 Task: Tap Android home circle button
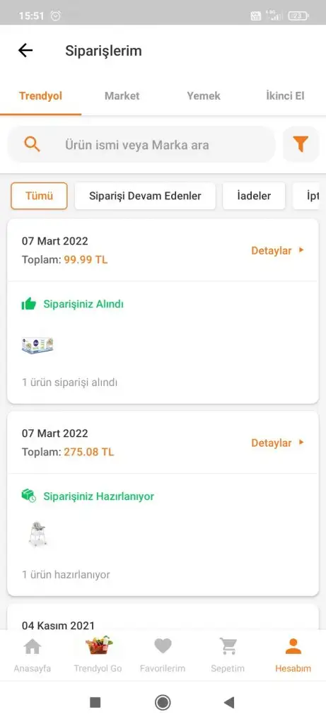(163, 702)
